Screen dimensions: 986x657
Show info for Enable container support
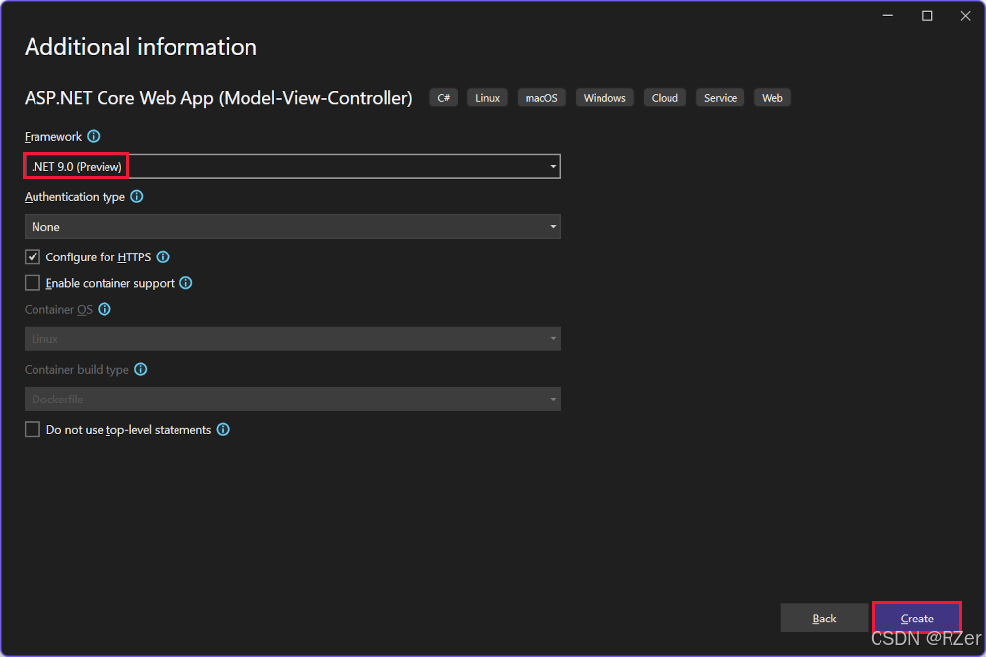tap(185, 283)
